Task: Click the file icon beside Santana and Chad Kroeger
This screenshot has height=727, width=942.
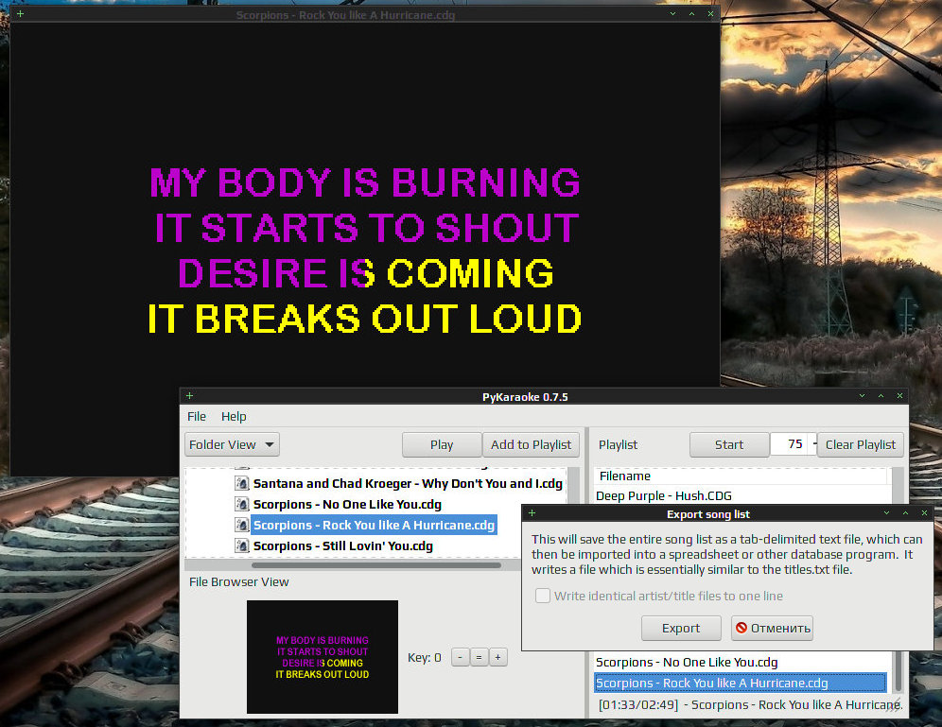Action: tap(241, 483)
